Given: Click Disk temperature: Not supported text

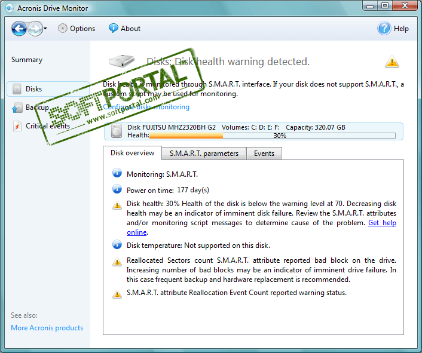Looking at the screenshot, I should (198, 245).
